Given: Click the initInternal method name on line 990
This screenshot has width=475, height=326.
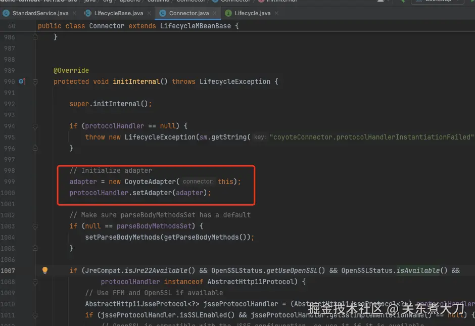Looking at the screenshot, I should 136,81.
